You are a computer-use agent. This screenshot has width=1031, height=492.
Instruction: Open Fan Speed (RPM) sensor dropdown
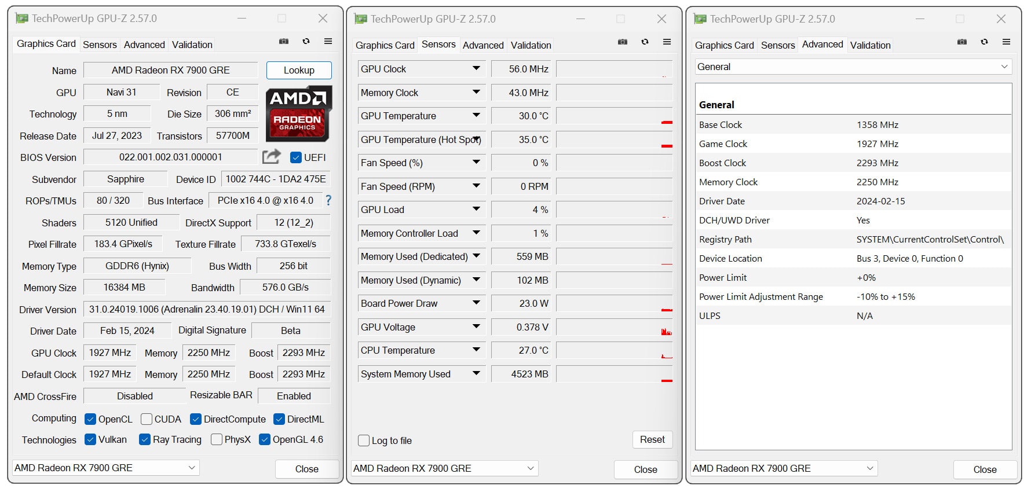pyautogui.click(x=476, y=186)
